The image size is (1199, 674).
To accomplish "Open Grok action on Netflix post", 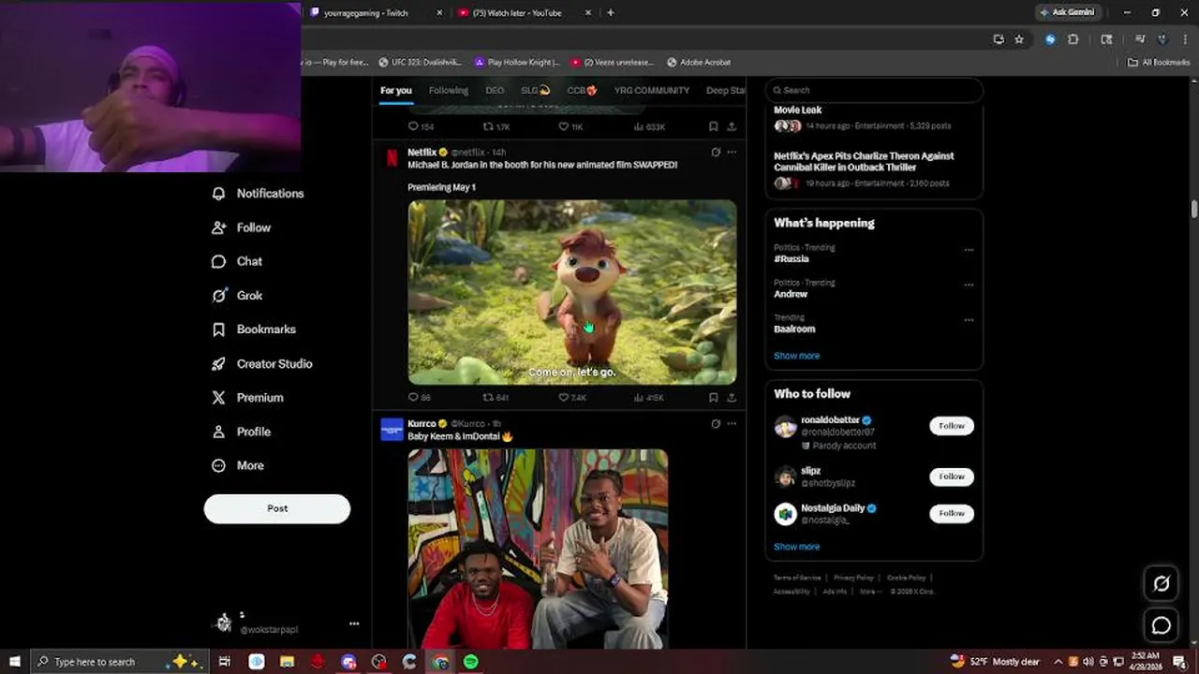I will pyautogui.click(x=716, y=152).
